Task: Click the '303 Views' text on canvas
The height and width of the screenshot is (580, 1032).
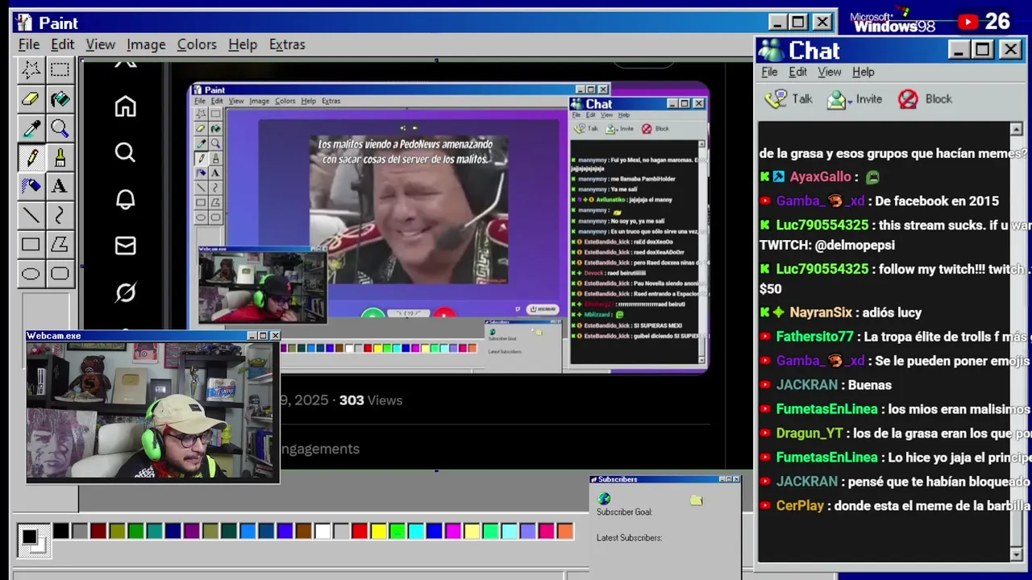Action: (x=370, y=400)
